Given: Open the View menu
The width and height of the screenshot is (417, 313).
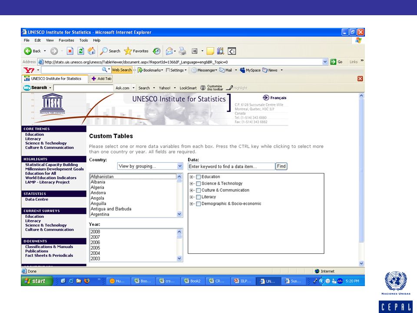Looking at the screenshot, I should pyautogui.click(x=50, y=40).
